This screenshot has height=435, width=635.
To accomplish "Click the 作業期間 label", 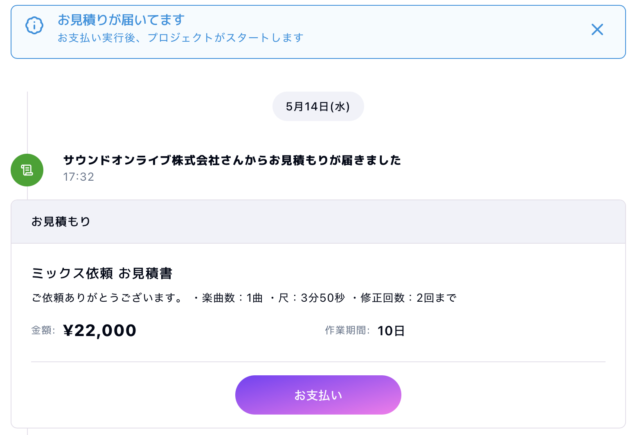I will point(347,330).
